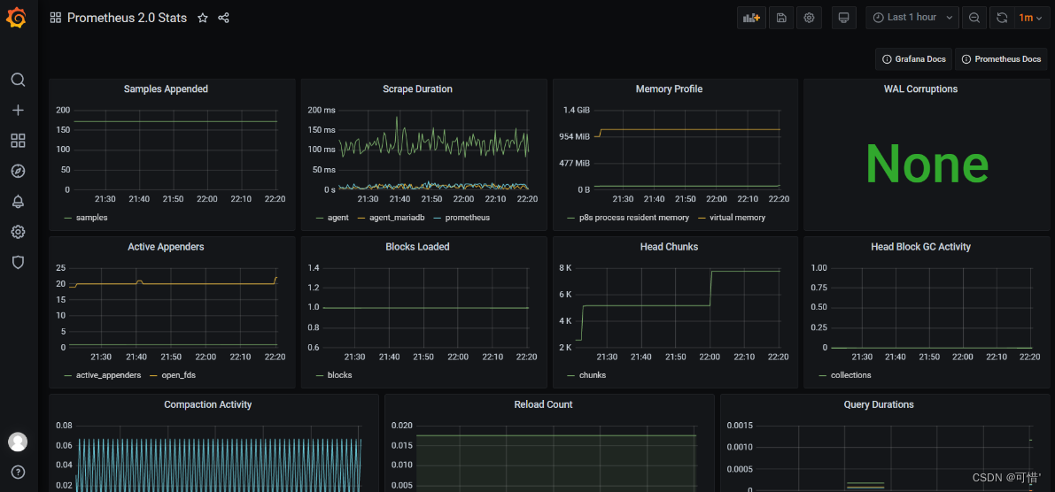
Task: Click the green None stat value
Action: 927,164
